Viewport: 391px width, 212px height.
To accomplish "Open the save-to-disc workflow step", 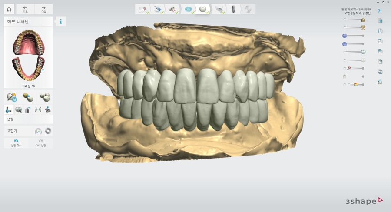I will [x=248, y=10].
